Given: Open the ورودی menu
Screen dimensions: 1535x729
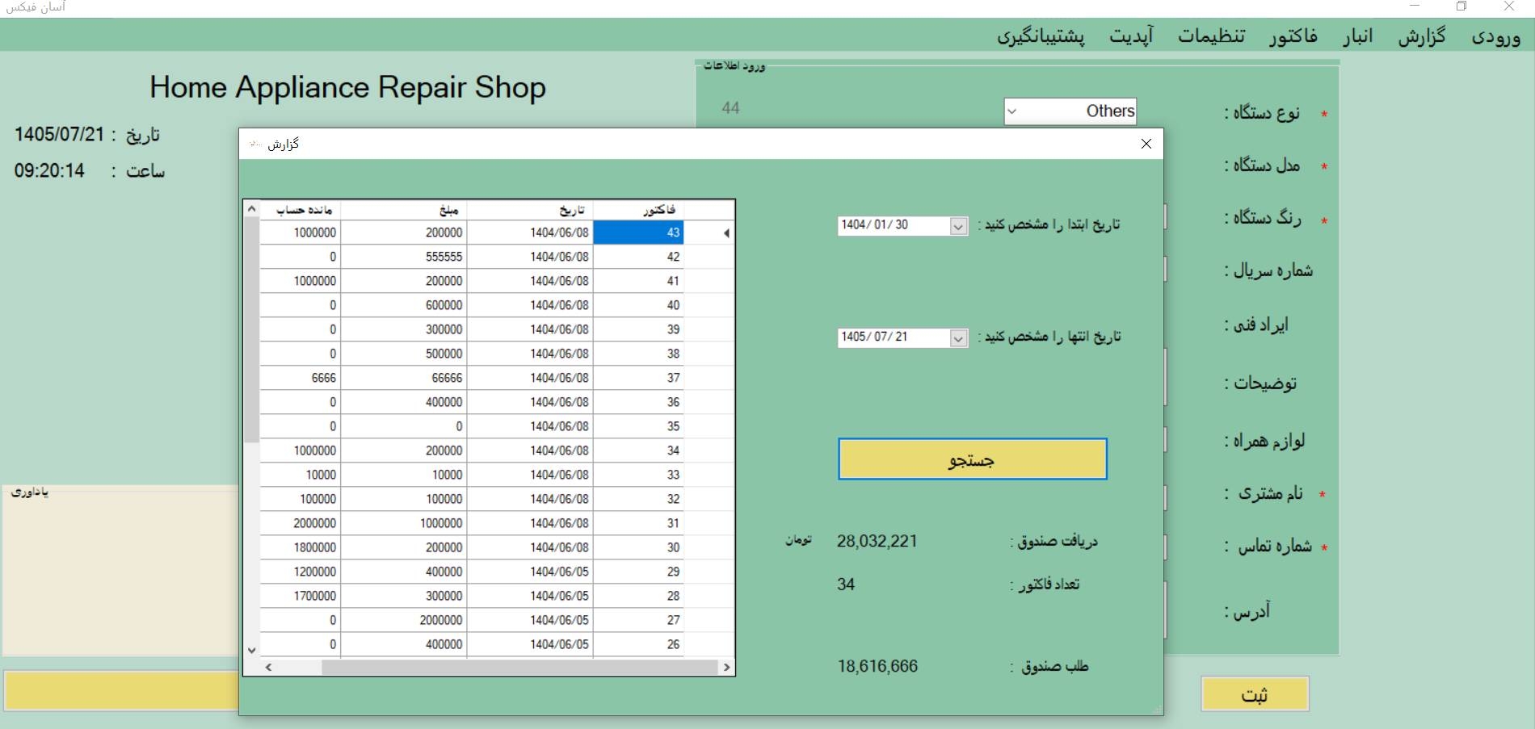Looking at the screenshot, I should point(1495,37).
